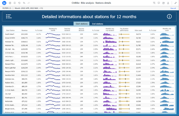Click Hudson St & station row

[x=89, y=83]
